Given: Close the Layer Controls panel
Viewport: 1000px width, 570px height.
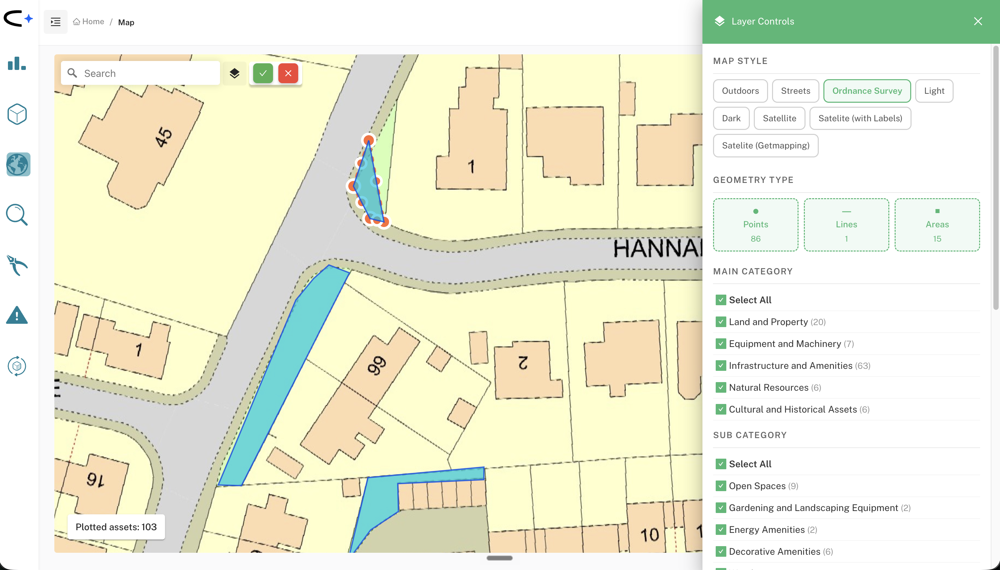Looking at the screenshot, I should point(978,22).
